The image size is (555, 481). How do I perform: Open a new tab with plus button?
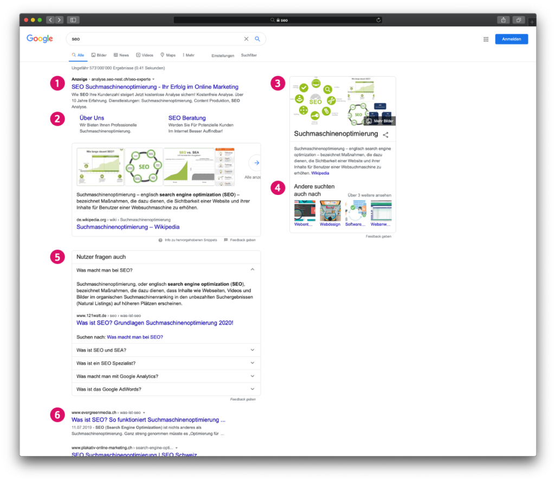pos(532,22)
